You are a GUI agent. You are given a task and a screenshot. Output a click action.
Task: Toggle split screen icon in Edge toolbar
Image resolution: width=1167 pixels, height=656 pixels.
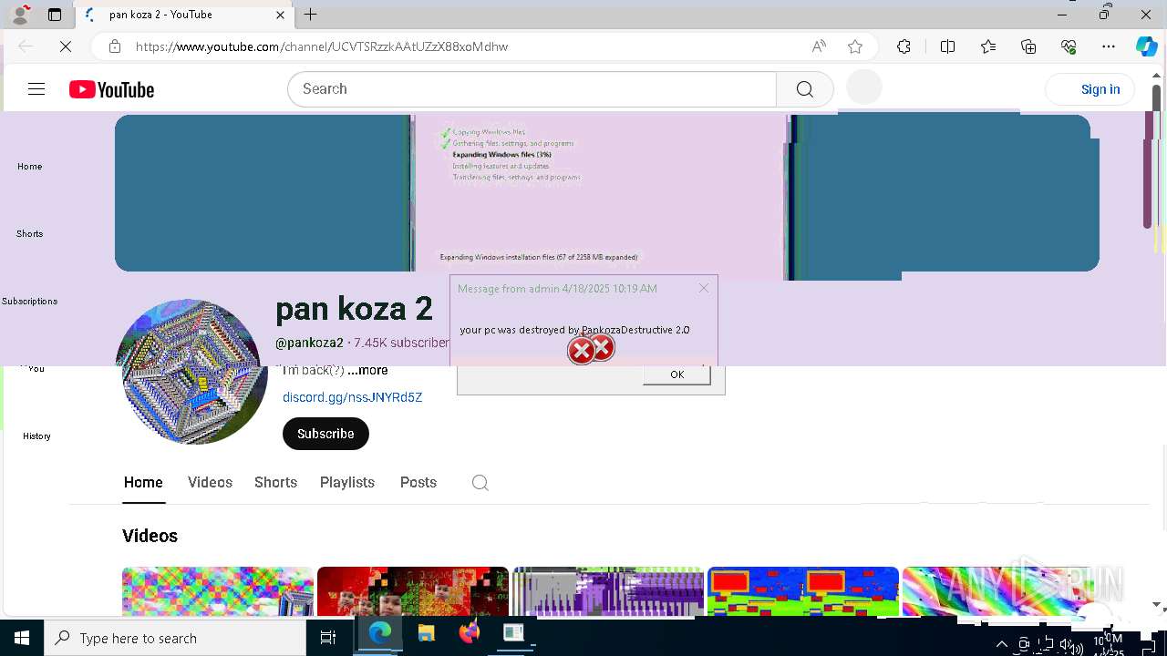point(947,46)
